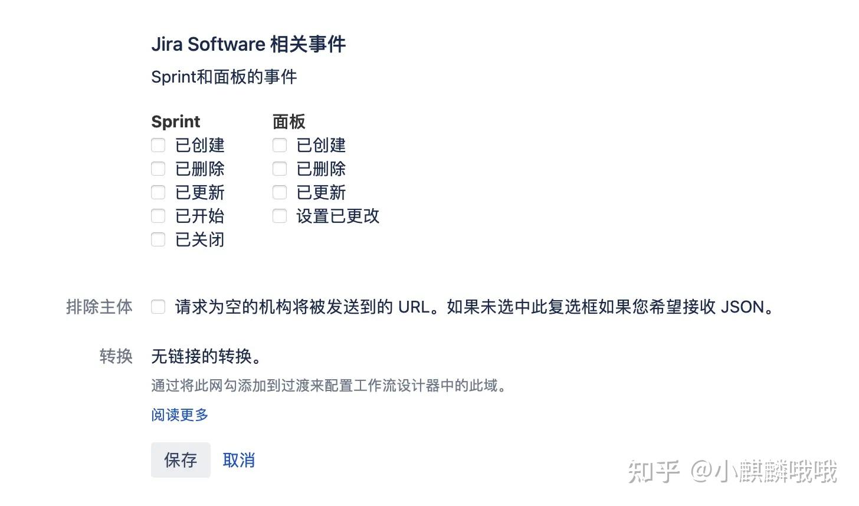The image size is (859, 506).
Task: Check the Sprint 已开始 option
Action: click(x=158, y=216)
